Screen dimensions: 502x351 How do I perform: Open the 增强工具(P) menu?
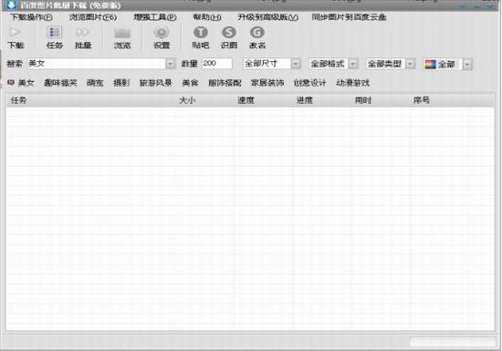[x=155, y=17]
